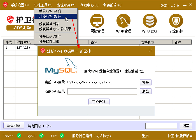196x140 pixels.
Task: Close the 迁移MySQL数据库 dialog
Action: 151,50
